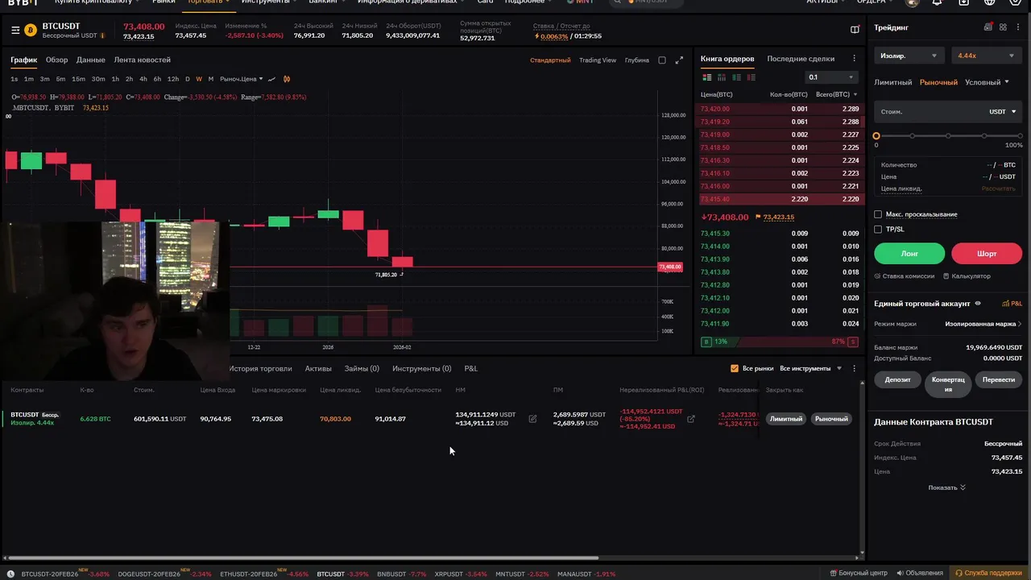Enable the TP/SL checkbox
This screenshot has height=580, width=1031.
coord(878,229)
